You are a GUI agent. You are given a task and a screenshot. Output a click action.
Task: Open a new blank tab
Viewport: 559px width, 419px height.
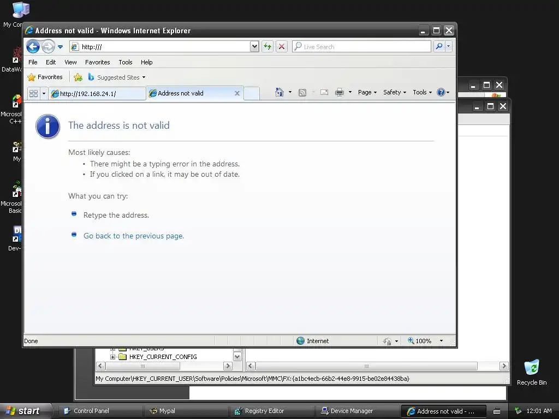pos(252,93)
